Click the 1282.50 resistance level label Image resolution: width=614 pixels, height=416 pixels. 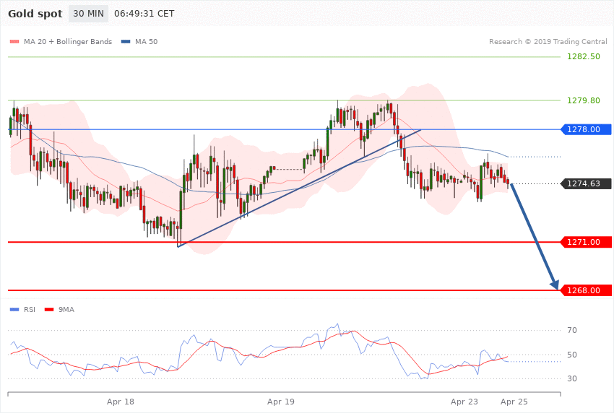[584, 56]
